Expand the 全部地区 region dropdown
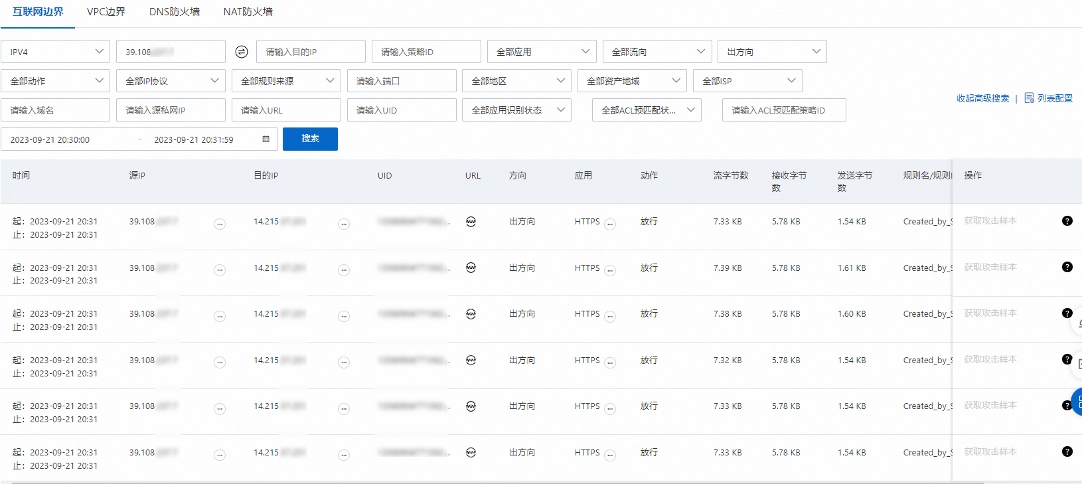This screenshot has width=1082, height=484. click(517, 81)
